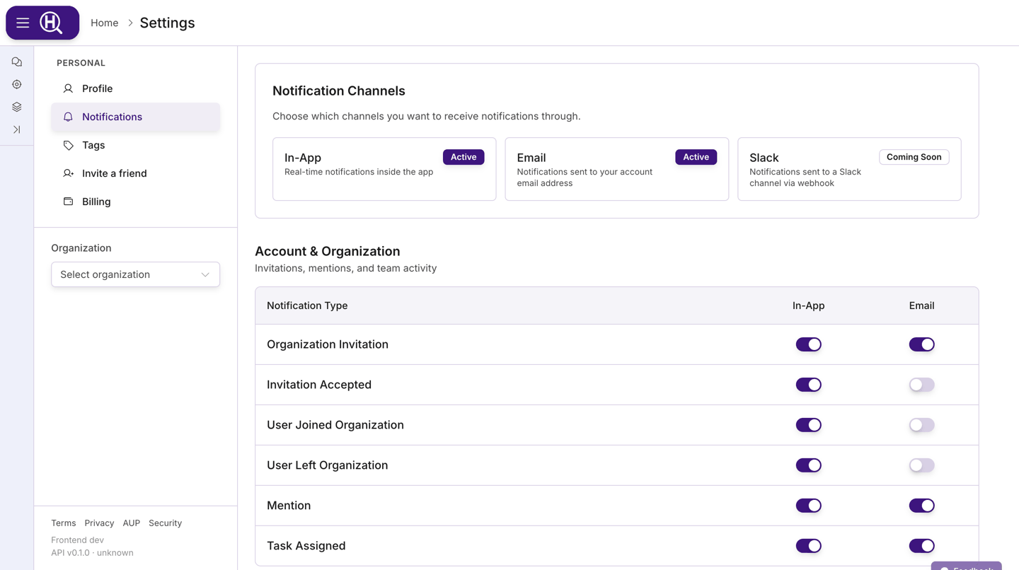Click the Email channel Active badge
The width and height of the screenshot is (1019, 570).
(x=696, y=157)
